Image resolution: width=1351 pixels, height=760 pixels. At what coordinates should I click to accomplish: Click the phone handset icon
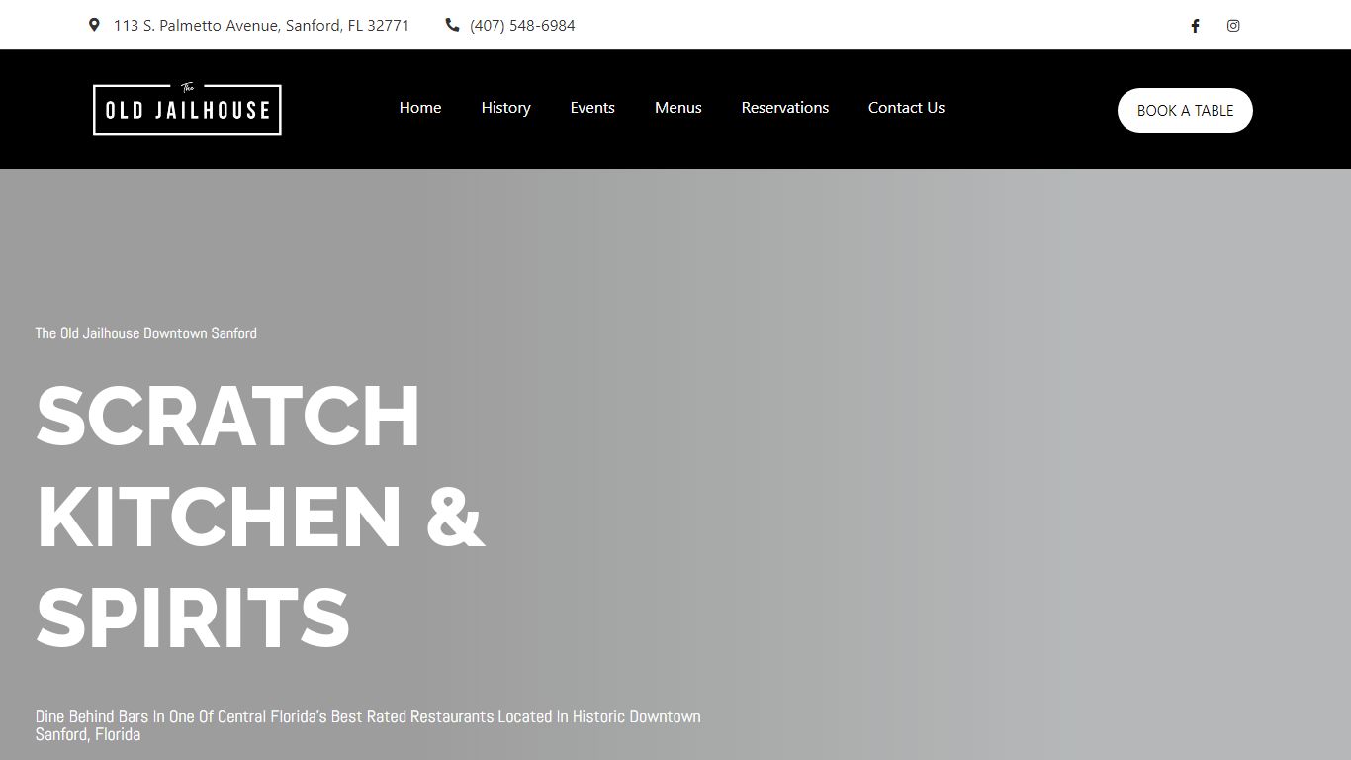pyautogui.click(x=452, y=25)
